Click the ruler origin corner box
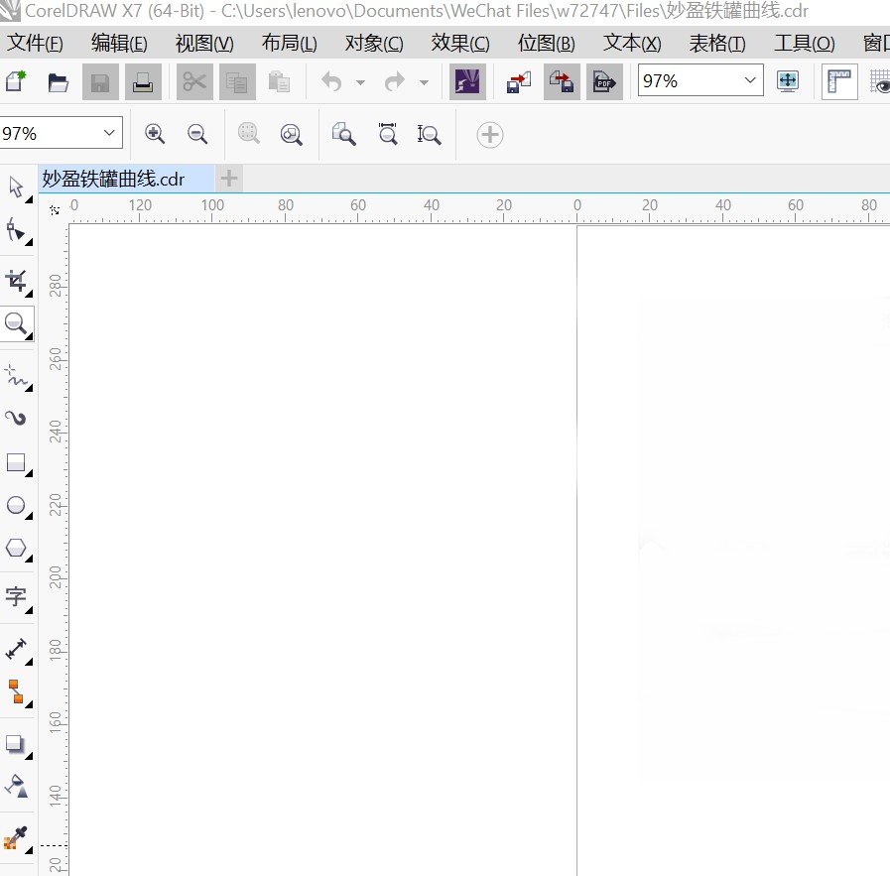 pyautogui.click(x=55, y=210)
